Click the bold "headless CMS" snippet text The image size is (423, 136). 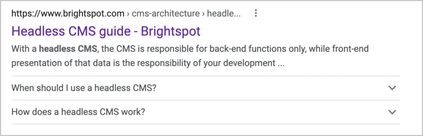[x=68, y=49]
